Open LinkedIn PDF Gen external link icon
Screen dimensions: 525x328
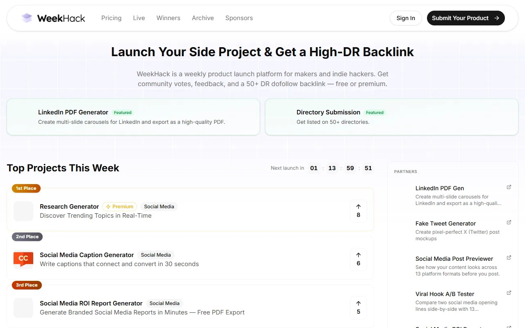point(509,187)
